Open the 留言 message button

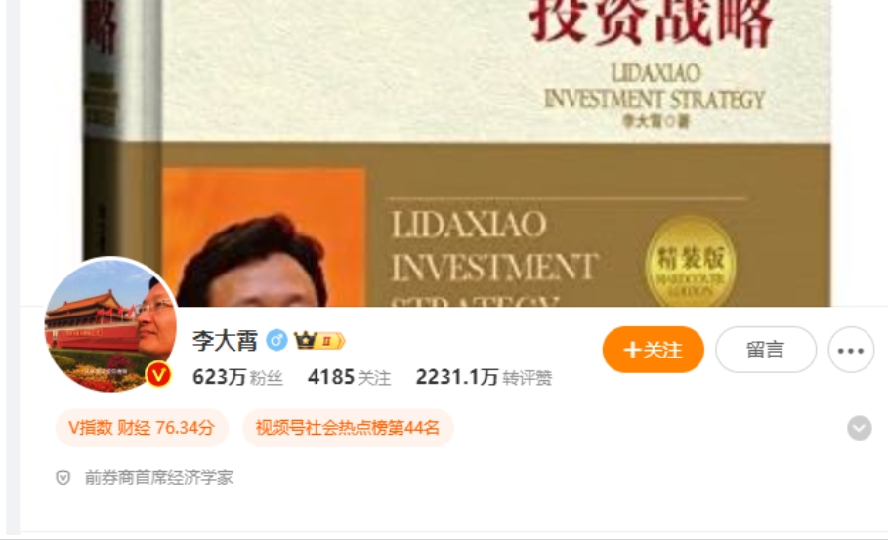click(x=766, y=350)
